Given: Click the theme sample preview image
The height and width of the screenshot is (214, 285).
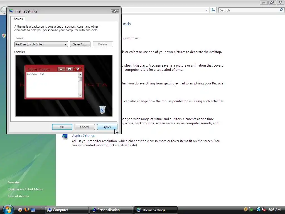Looking at the screenshot, I should [64, 86].
